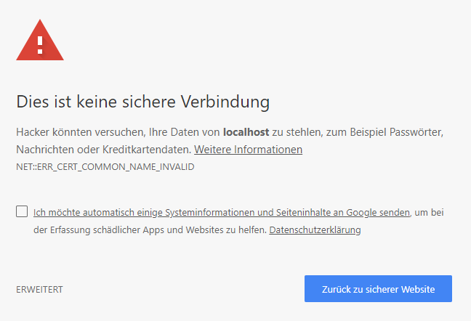Screen dimensions: 471x321
Task: Click the bold localhost hostname
Action: (x=246, y=132)
